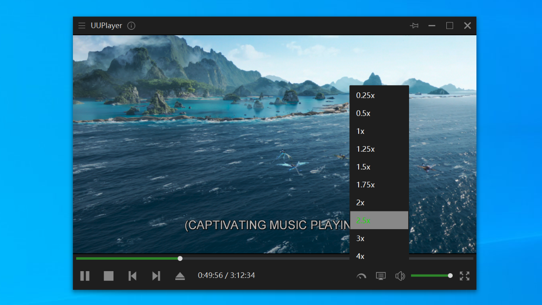The image size is (542, 305).
Task: Click the volume slider knob
Action: (x=450, y=276)
